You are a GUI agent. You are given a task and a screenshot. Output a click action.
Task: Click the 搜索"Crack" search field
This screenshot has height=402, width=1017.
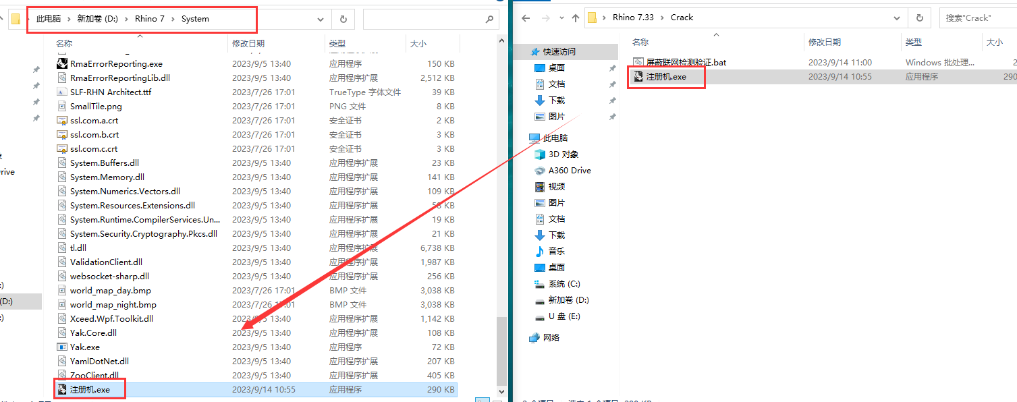point(977,18)
